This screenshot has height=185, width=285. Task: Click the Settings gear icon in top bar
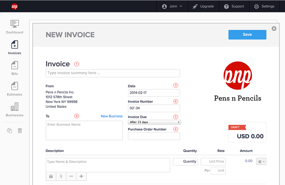[256, 7]
